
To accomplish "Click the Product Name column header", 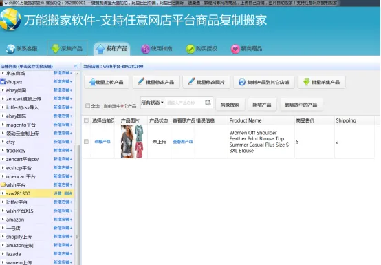I will (261, 120).
